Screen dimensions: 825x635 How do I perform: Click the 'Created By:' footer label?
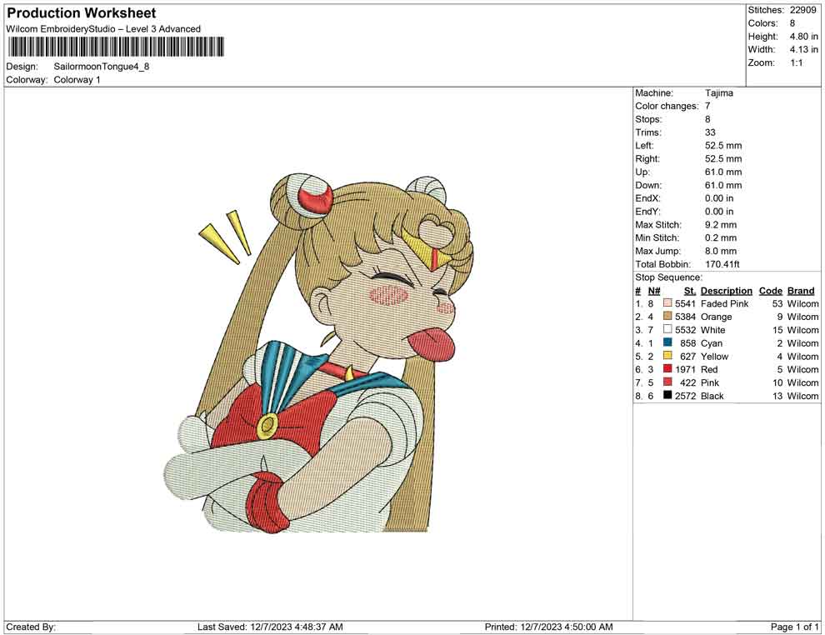click(x=31, y=627)
